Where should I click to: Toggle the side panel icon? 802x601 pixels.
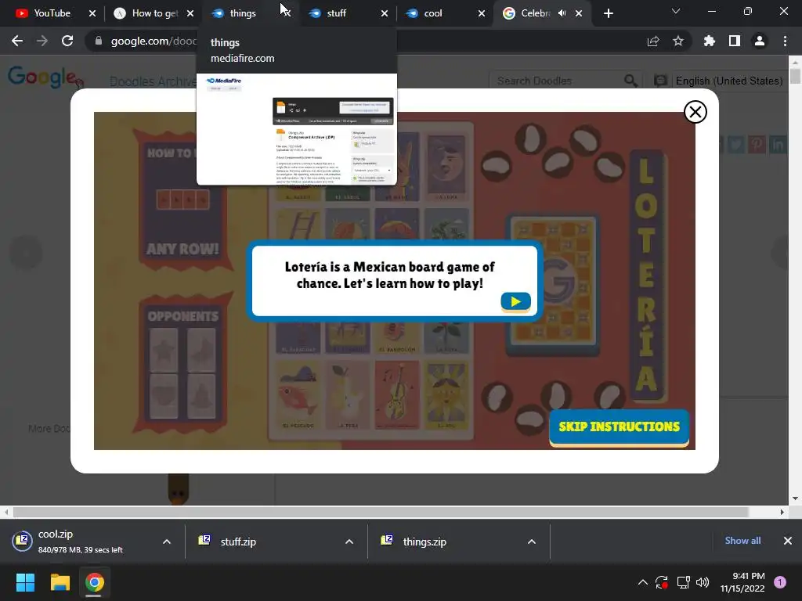(x=735, y=41)
